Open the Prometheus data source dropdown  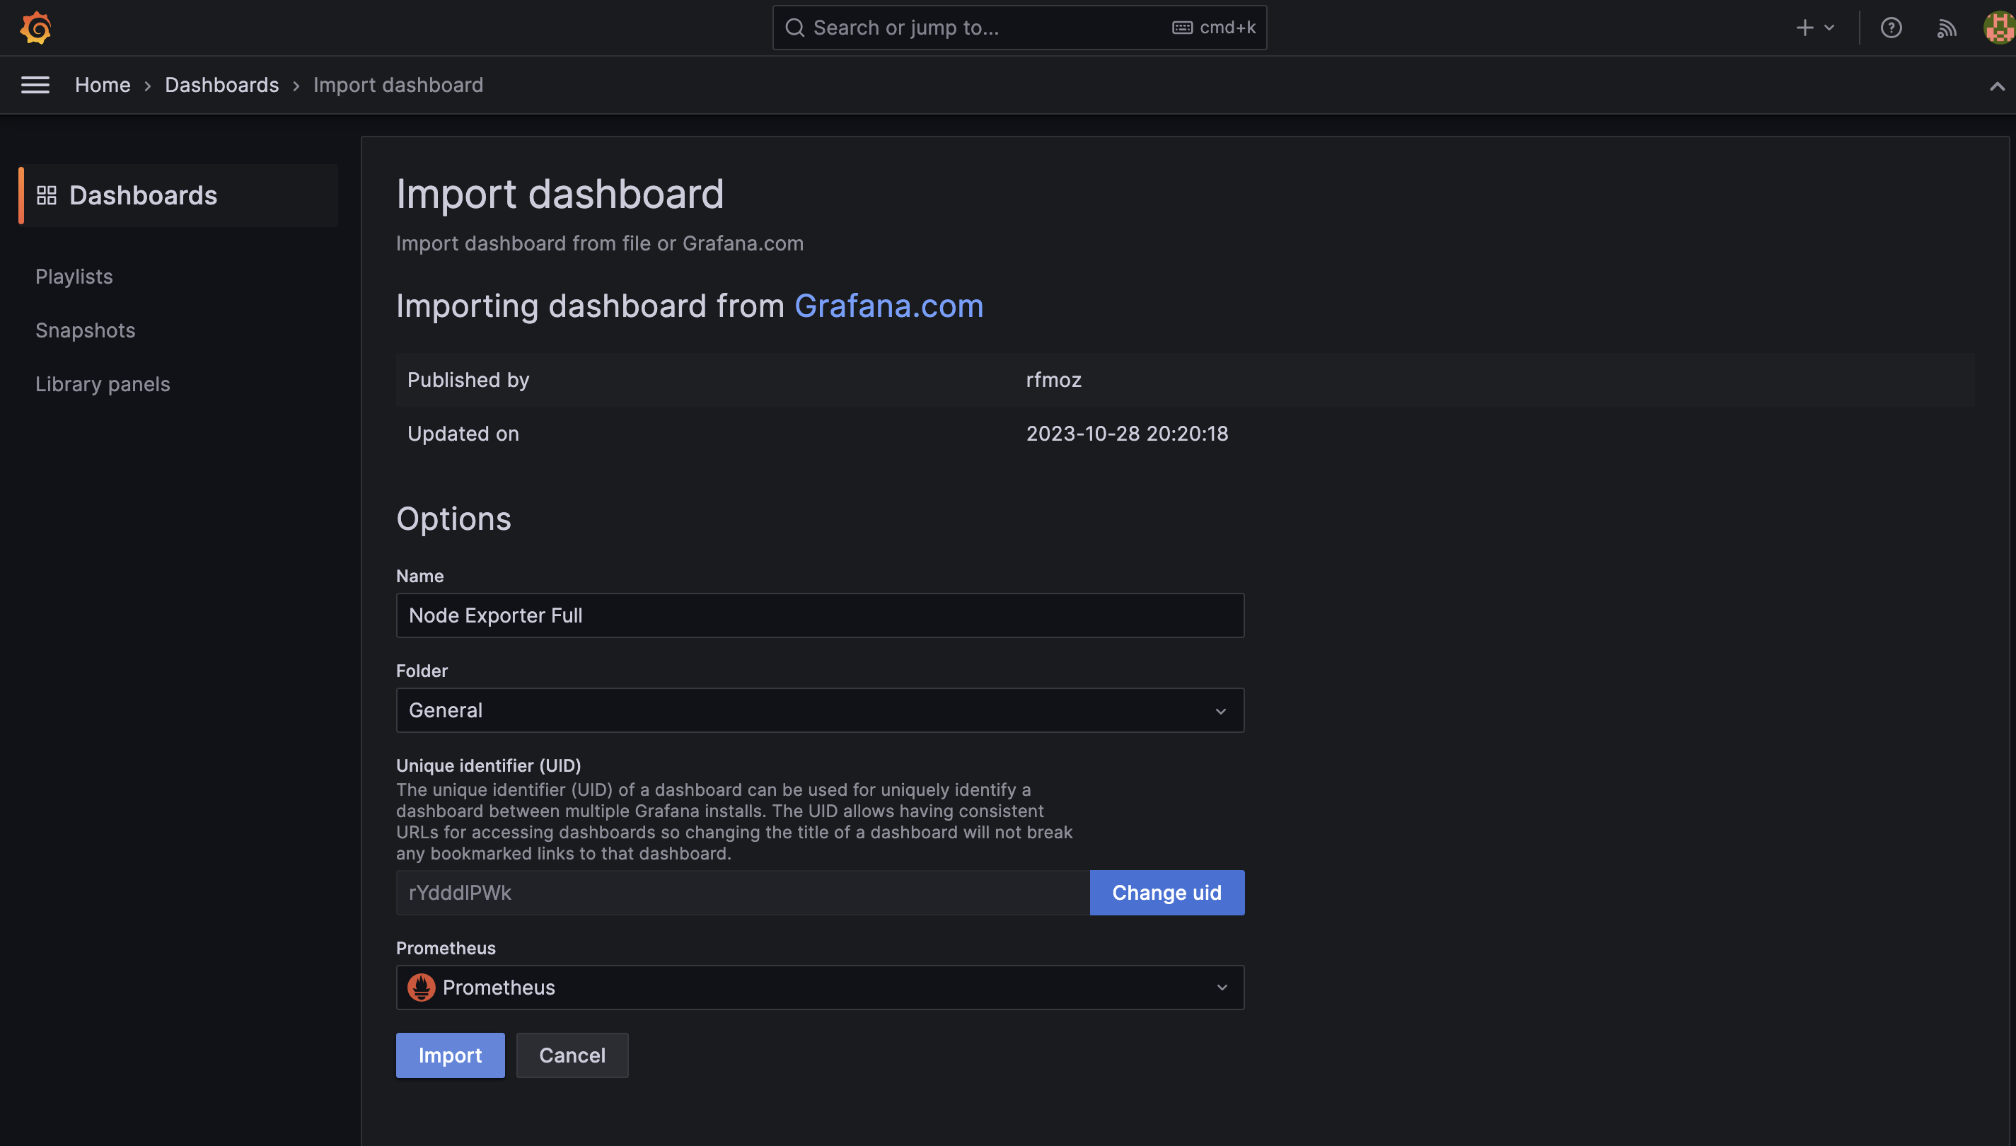(819, 987)
